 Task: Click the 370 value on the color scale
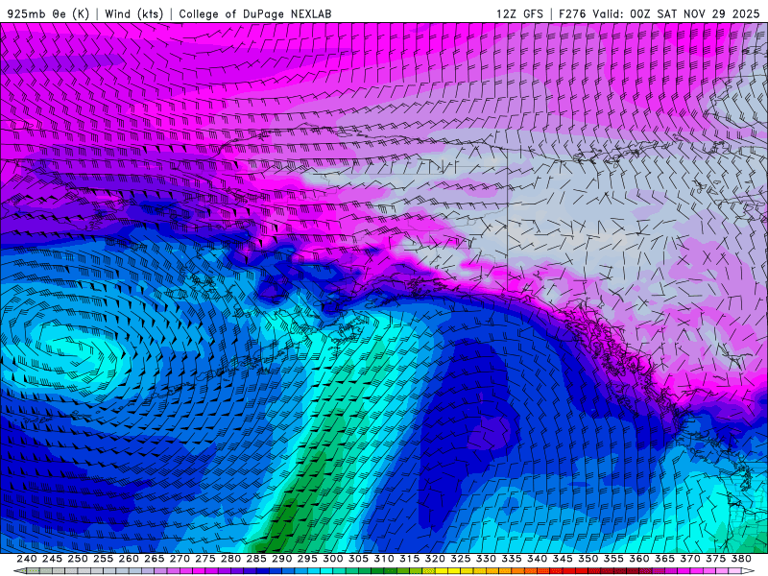click(x=690, y=559)
